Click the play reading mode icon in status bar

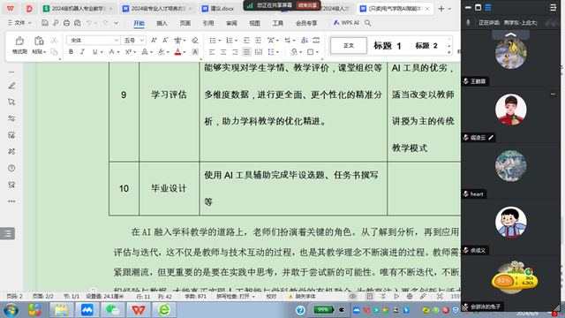396,297
